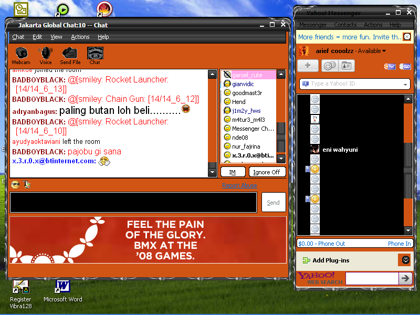This screenshot has width=420, height=315.
Task: Follow the Report Abuse link
Action: coord(239,185)
